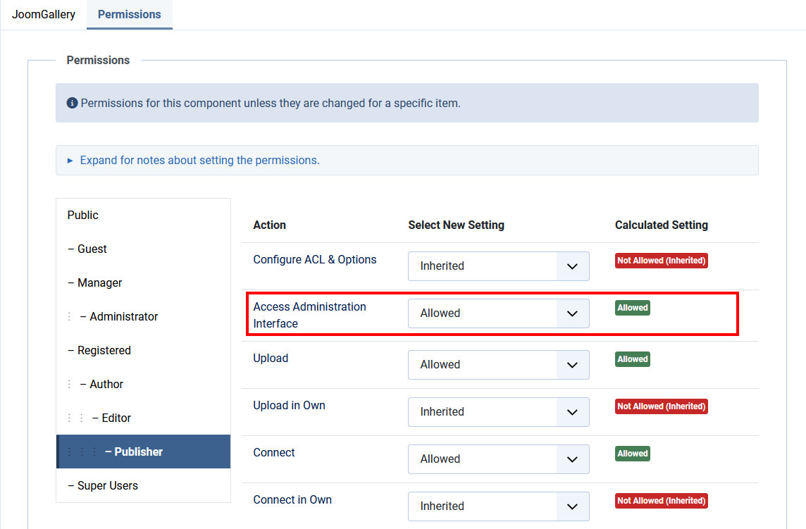Click the Select New Setting column header
This screenshot has height=529, width=806.
(456, 225)
